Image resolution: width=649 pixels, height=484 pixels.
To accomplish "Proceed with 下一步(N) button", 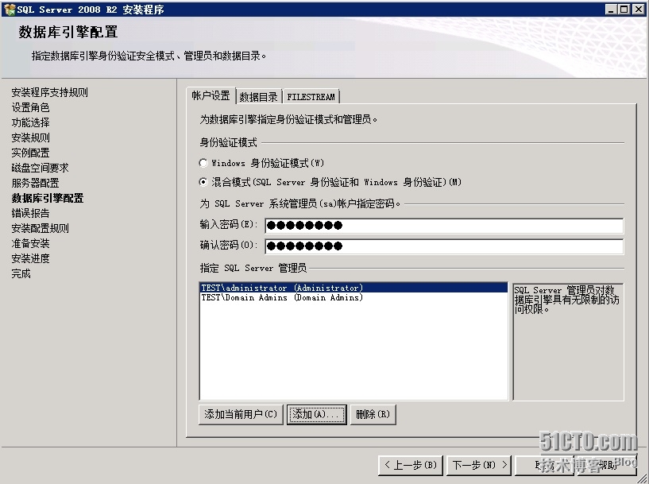I will [479, 466].
